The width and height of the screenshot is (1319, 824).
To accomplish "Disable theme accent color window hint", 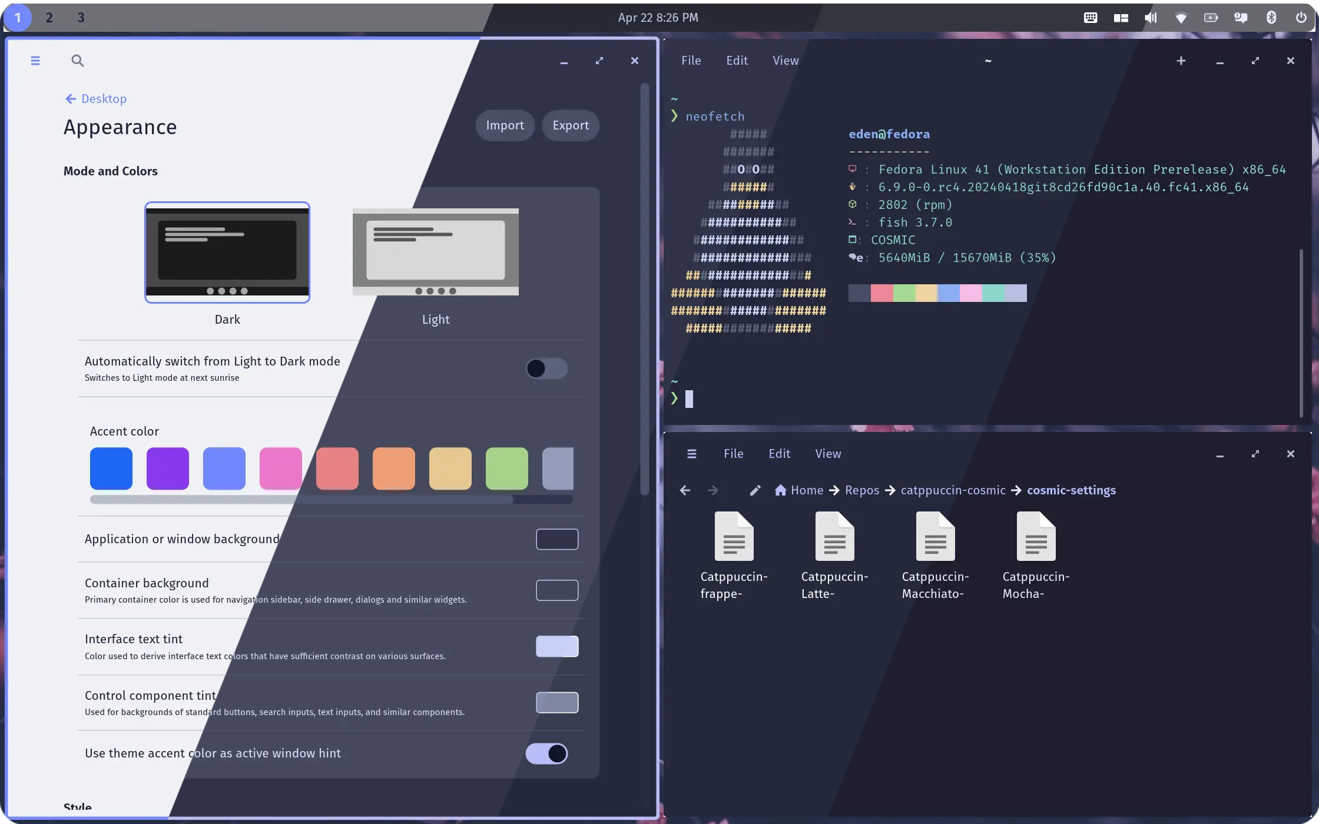I will [546, 753].
